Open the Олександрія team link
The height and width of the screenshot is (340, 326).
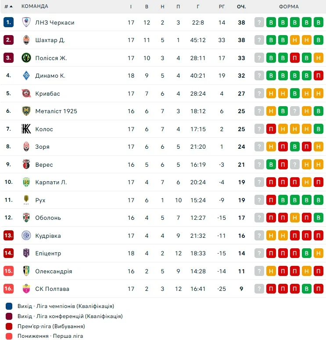pos(54,271)
